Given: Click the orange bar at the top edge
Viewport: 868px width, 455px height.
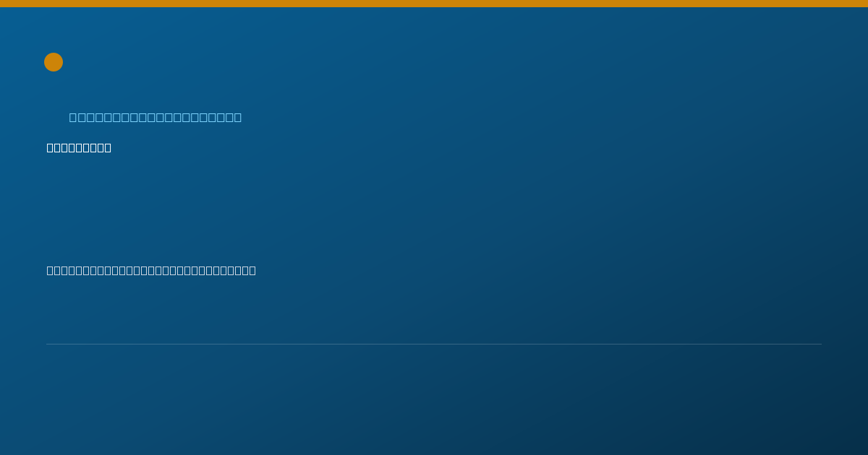Looking at the screenshot, I should coord(434,4).
